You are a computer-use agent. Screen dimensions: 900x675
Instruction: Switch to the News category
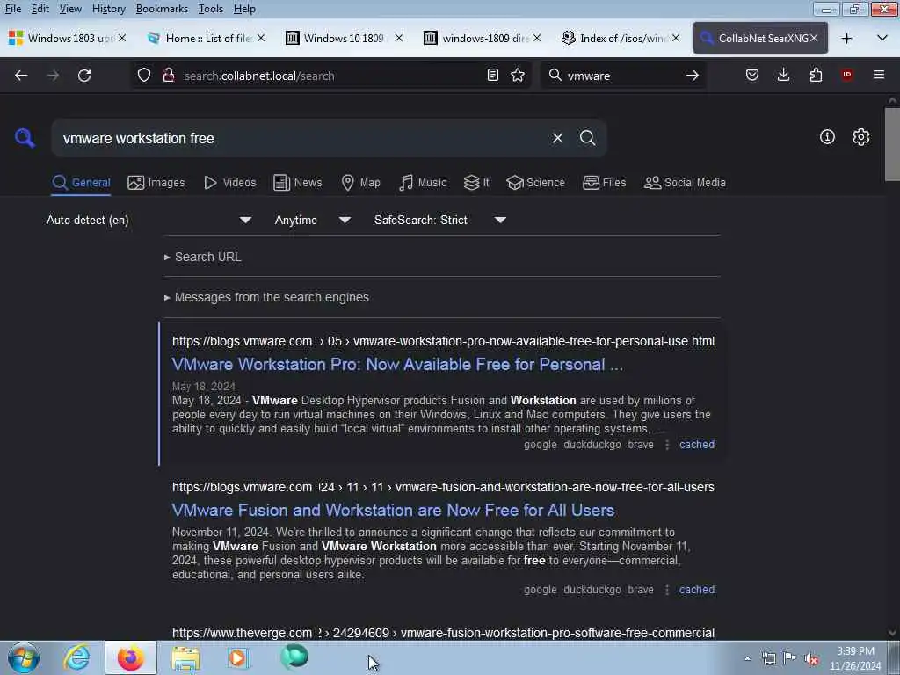297,183
